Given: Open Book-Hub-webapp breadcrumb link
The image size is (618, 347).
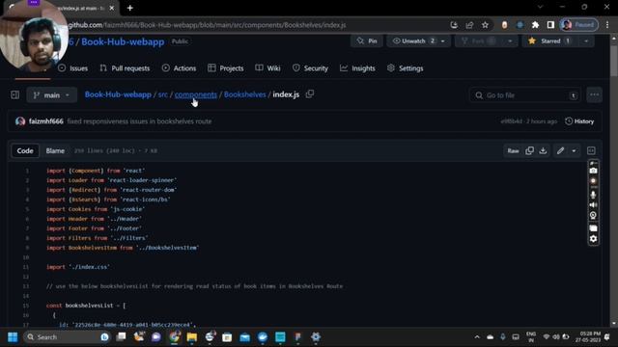Looking at the screenshot, I should (118, 94).
